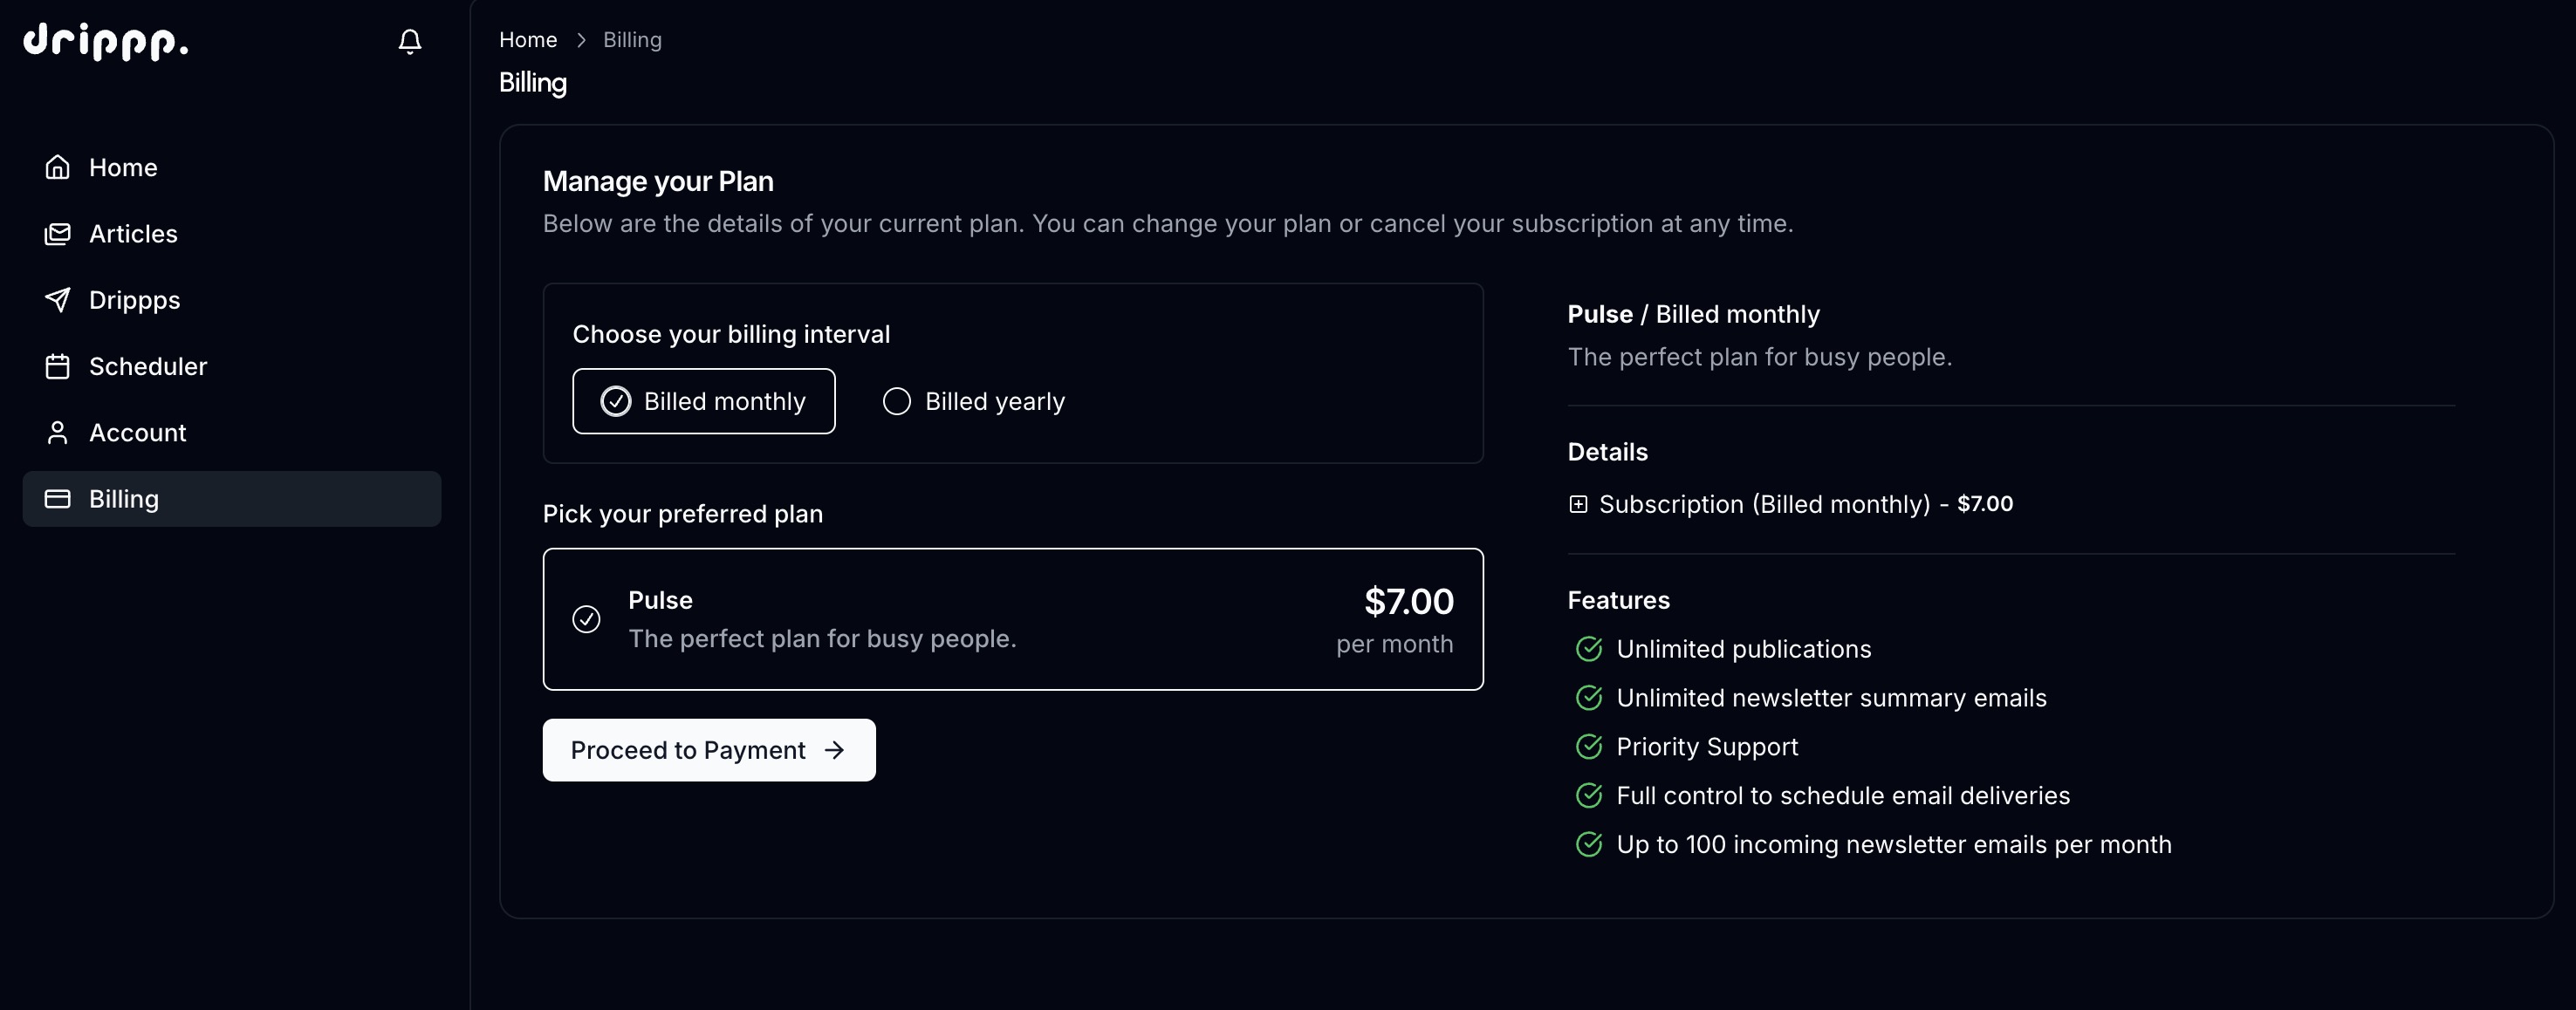The width and height of the screenshot is (2576, 1010).
Task: Click the 'Details' section heading
Action: coord(1608,453)
